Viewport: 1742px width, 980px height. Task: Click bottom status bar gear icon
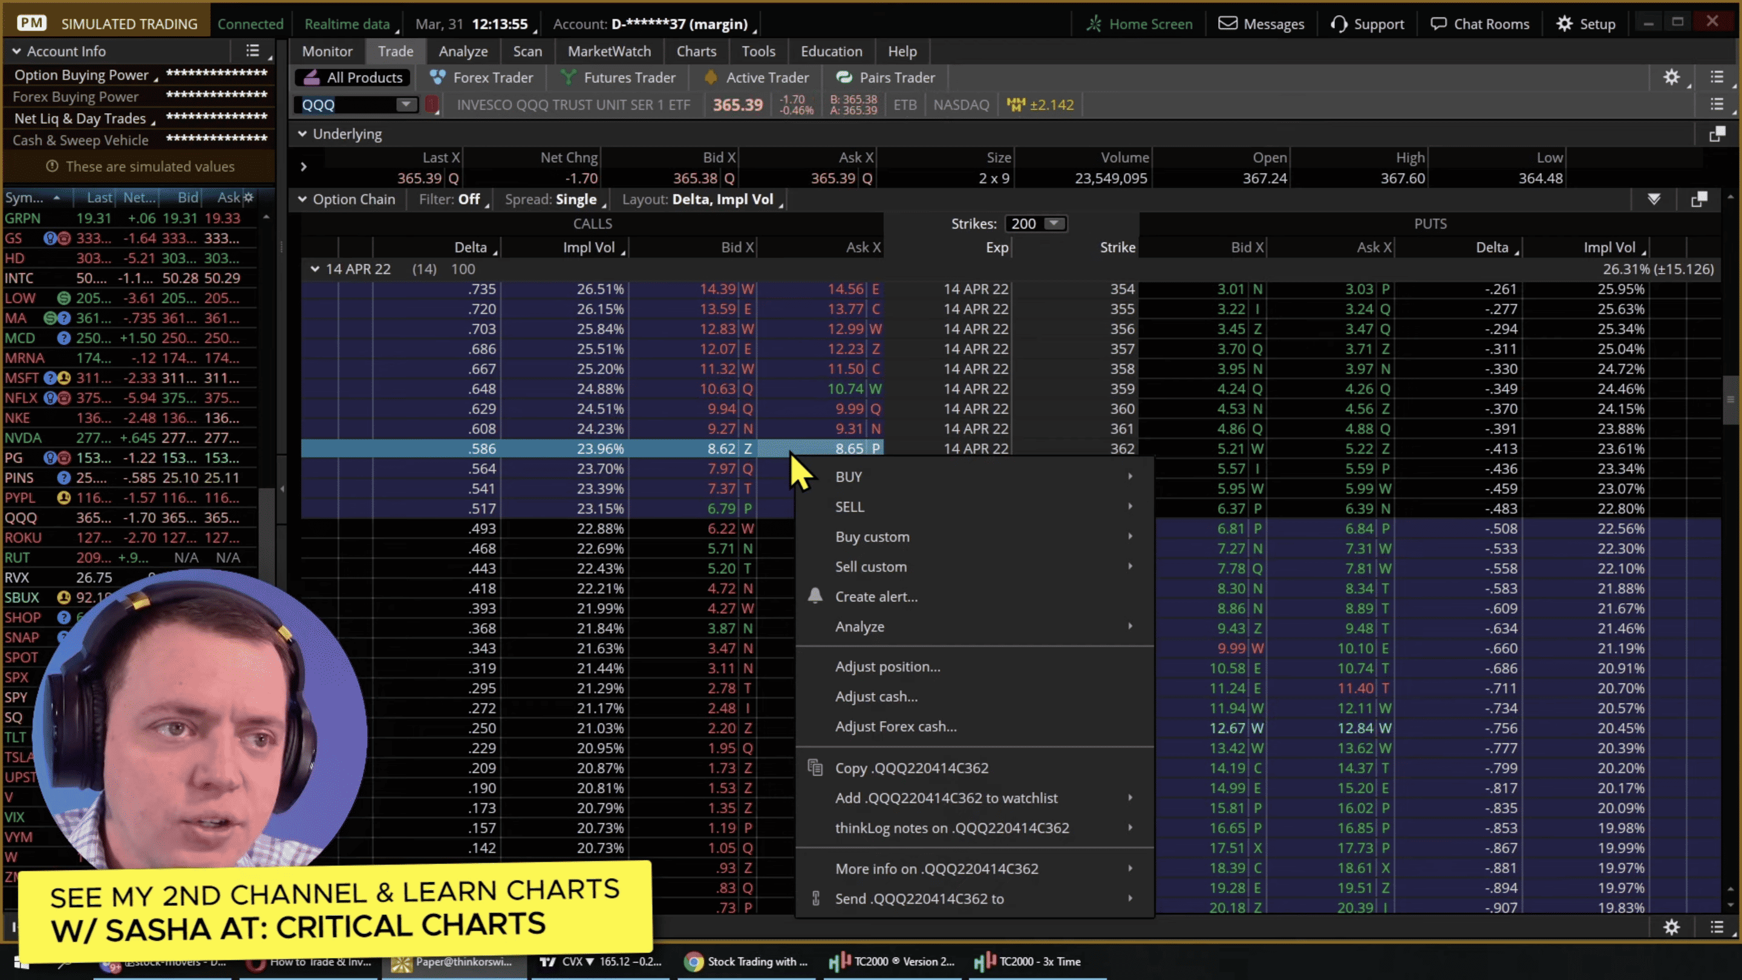coord(1671,927)
